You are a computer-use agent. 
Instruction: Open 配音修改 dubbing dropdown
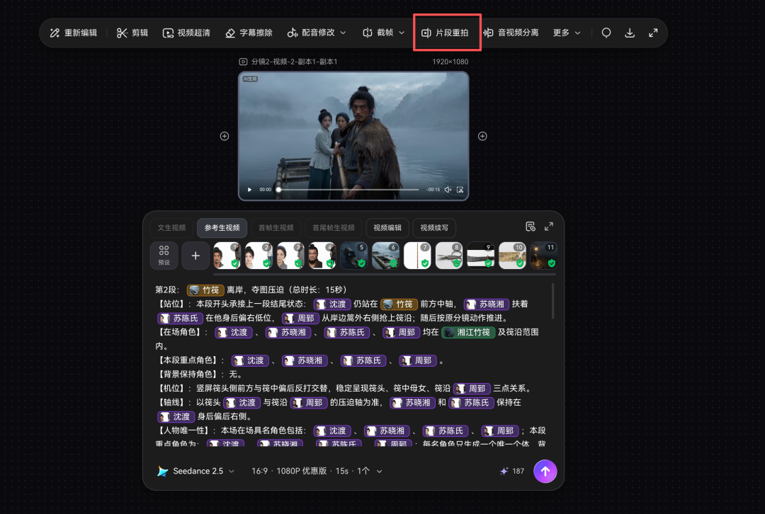pos(317,33)
